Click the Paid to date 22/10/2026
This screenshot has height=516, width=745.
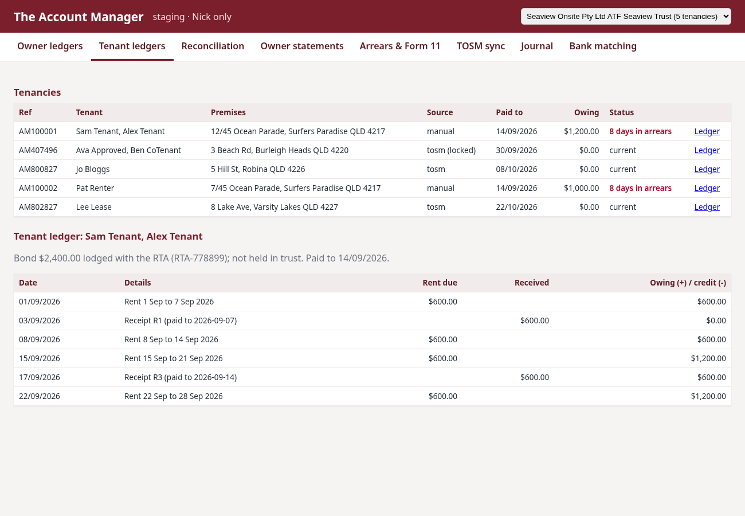[516, 207]
